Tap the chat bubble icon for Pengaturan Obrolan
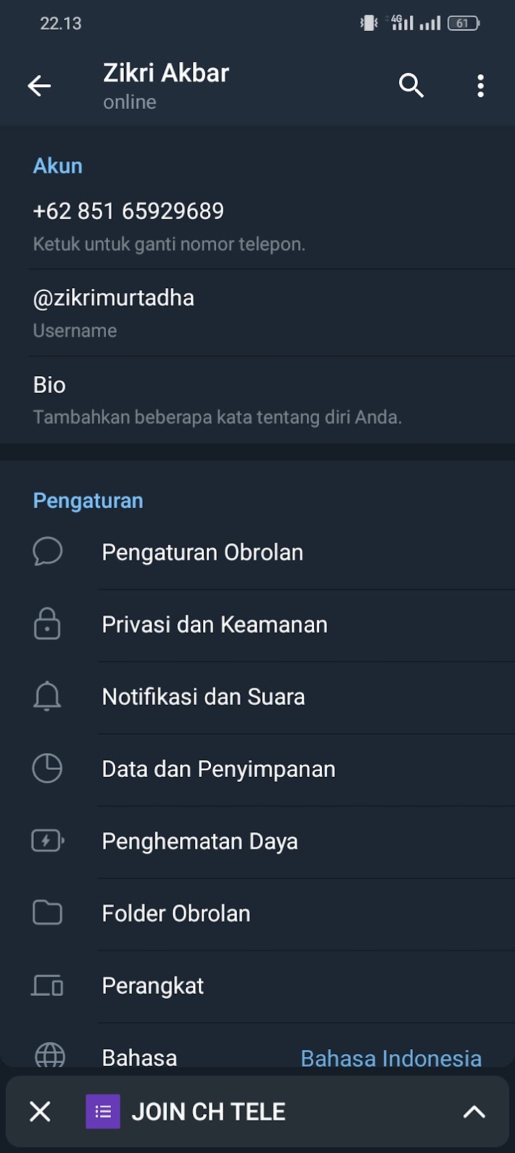515x1153 pixels. pos(48,552)
